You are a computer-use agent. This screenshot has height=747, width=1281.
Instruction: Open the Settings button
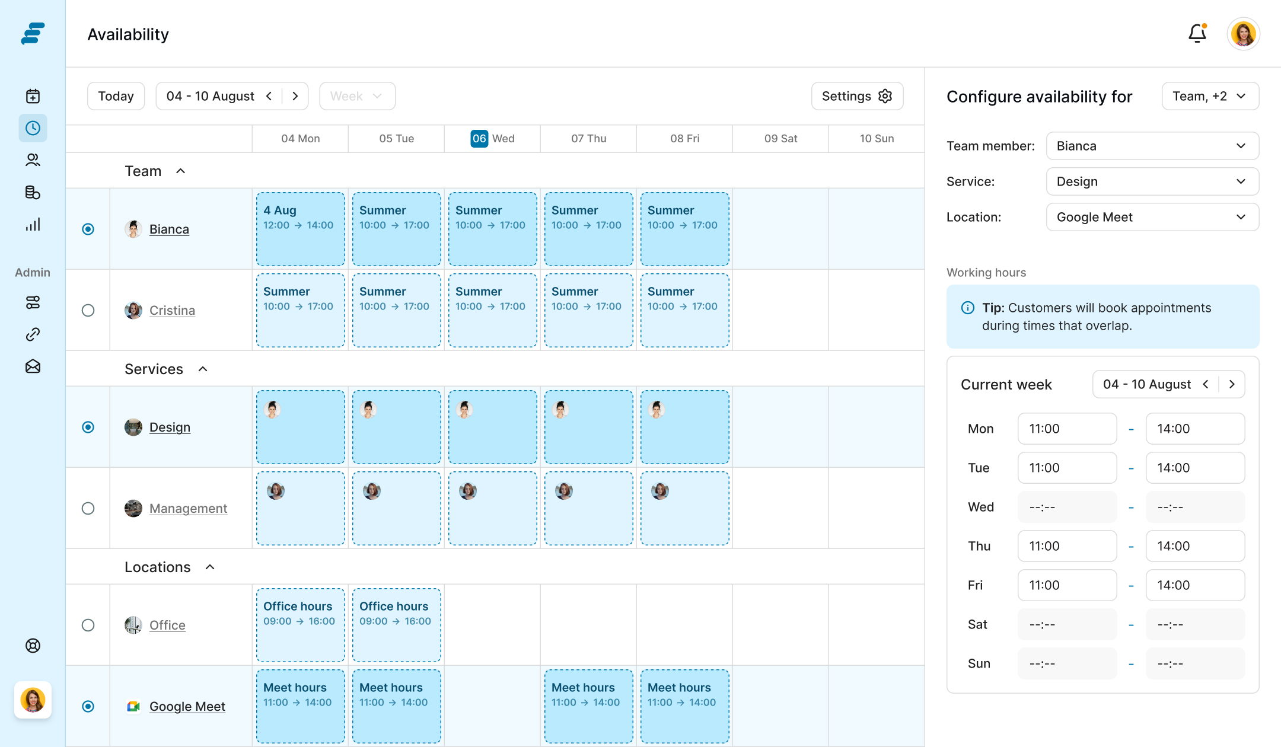point(856,96)
